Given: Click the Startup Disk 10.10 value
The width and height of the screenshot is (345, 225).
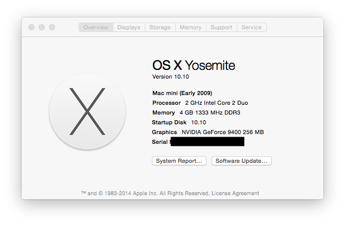Looking at the screenshot, I should 198,122.
